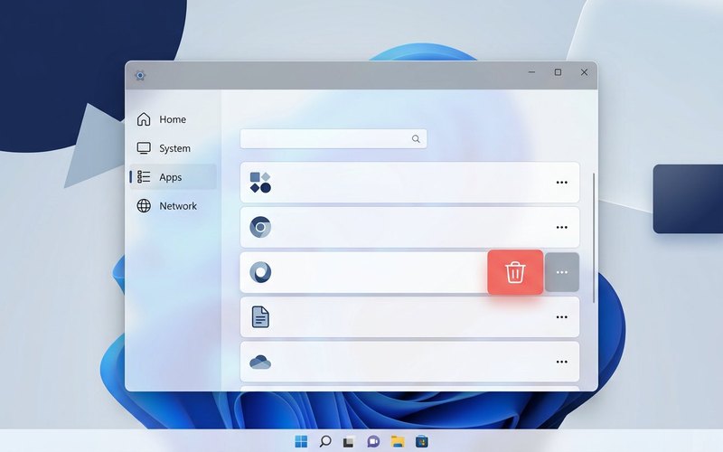Click the shapes app icon in first row
This screenshot has width=723, height=452.
coord(260,183)
